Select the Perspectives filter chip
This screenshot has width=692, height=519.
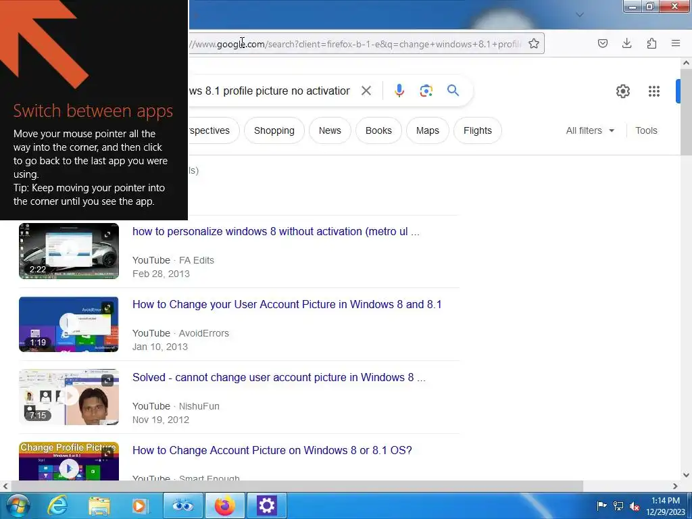214,130
